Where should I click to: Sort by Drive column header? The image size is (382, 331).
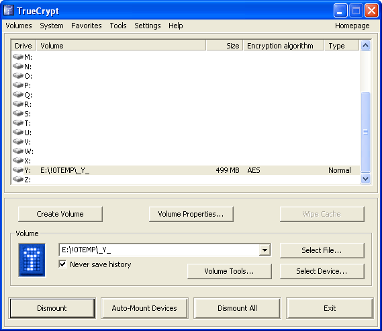coord(23,46)
